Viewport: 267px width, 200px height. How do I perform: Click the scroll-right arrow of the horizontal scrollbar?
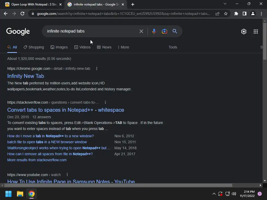[x=260, y=185]
